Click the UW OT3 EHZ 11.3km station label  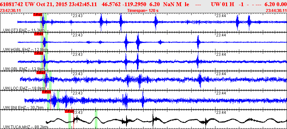pos(25,30)
